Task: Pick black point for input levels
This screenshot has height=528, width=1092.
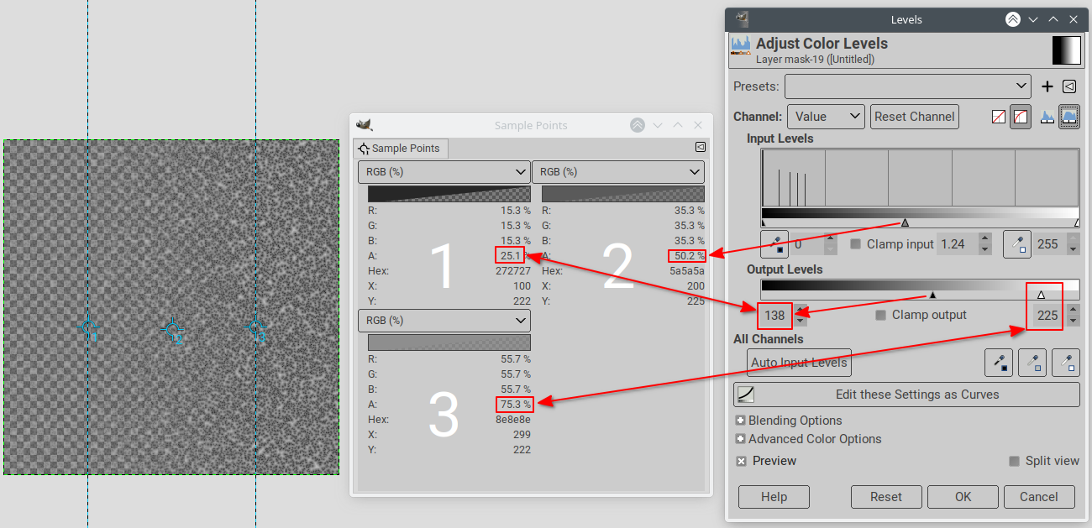Action: pyautogui.click(x=774, y=244)
